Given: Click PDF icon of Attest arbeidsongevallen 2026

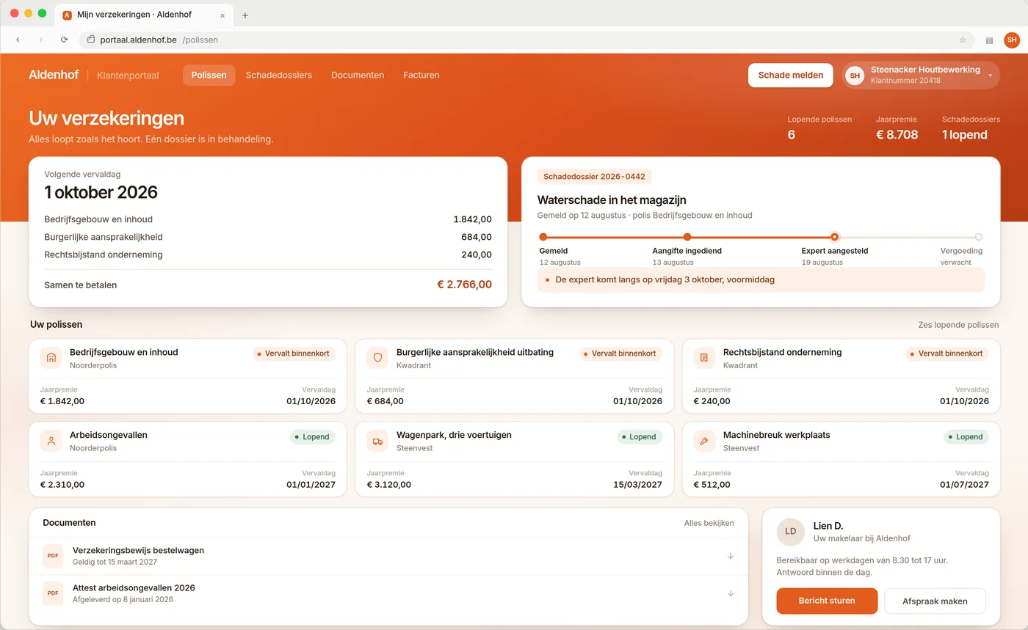Looking at the screenshot, I should click(53, 593).
